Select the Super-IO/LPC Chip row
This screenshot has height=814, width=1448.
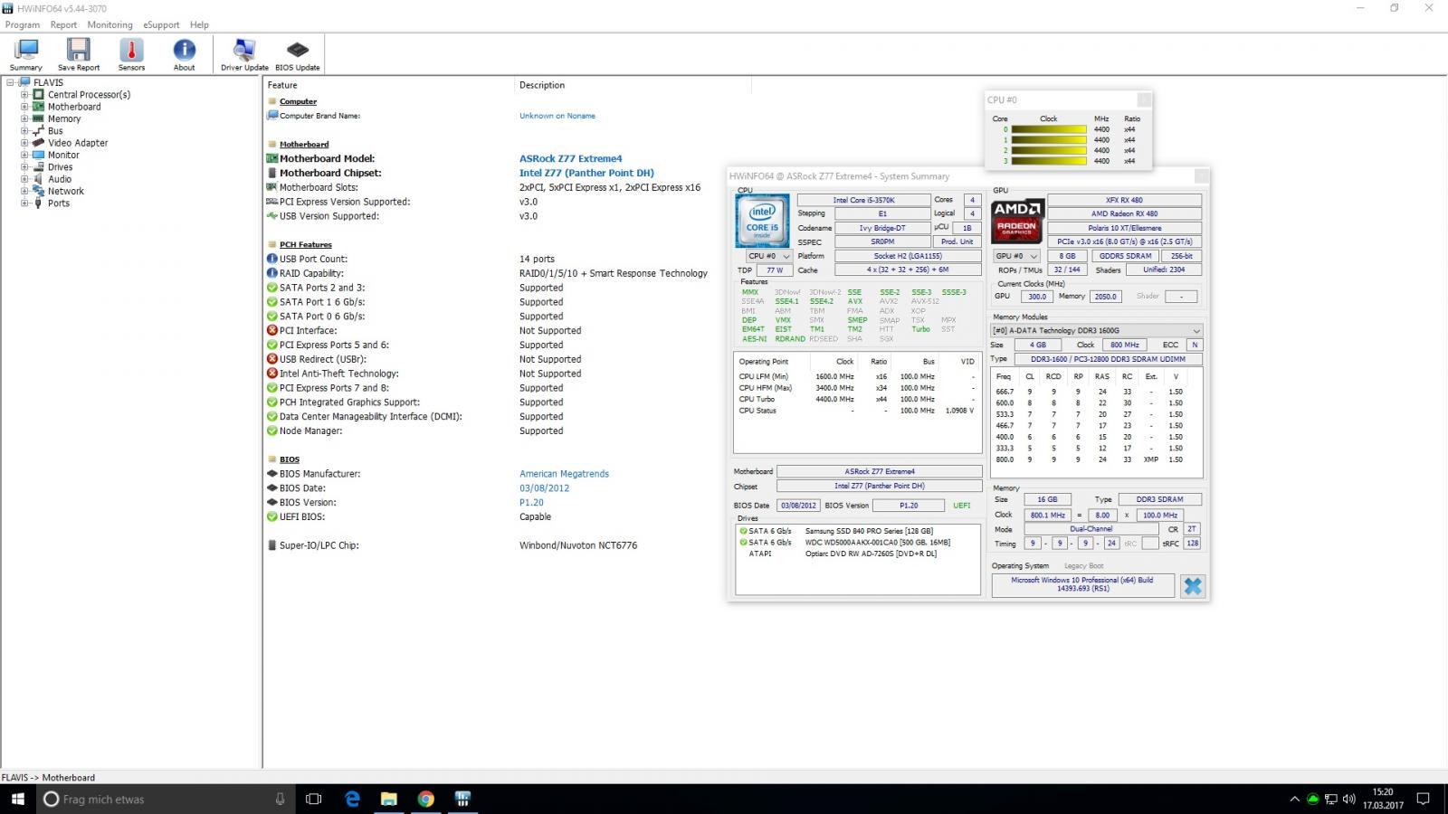[x=489, y=545]
